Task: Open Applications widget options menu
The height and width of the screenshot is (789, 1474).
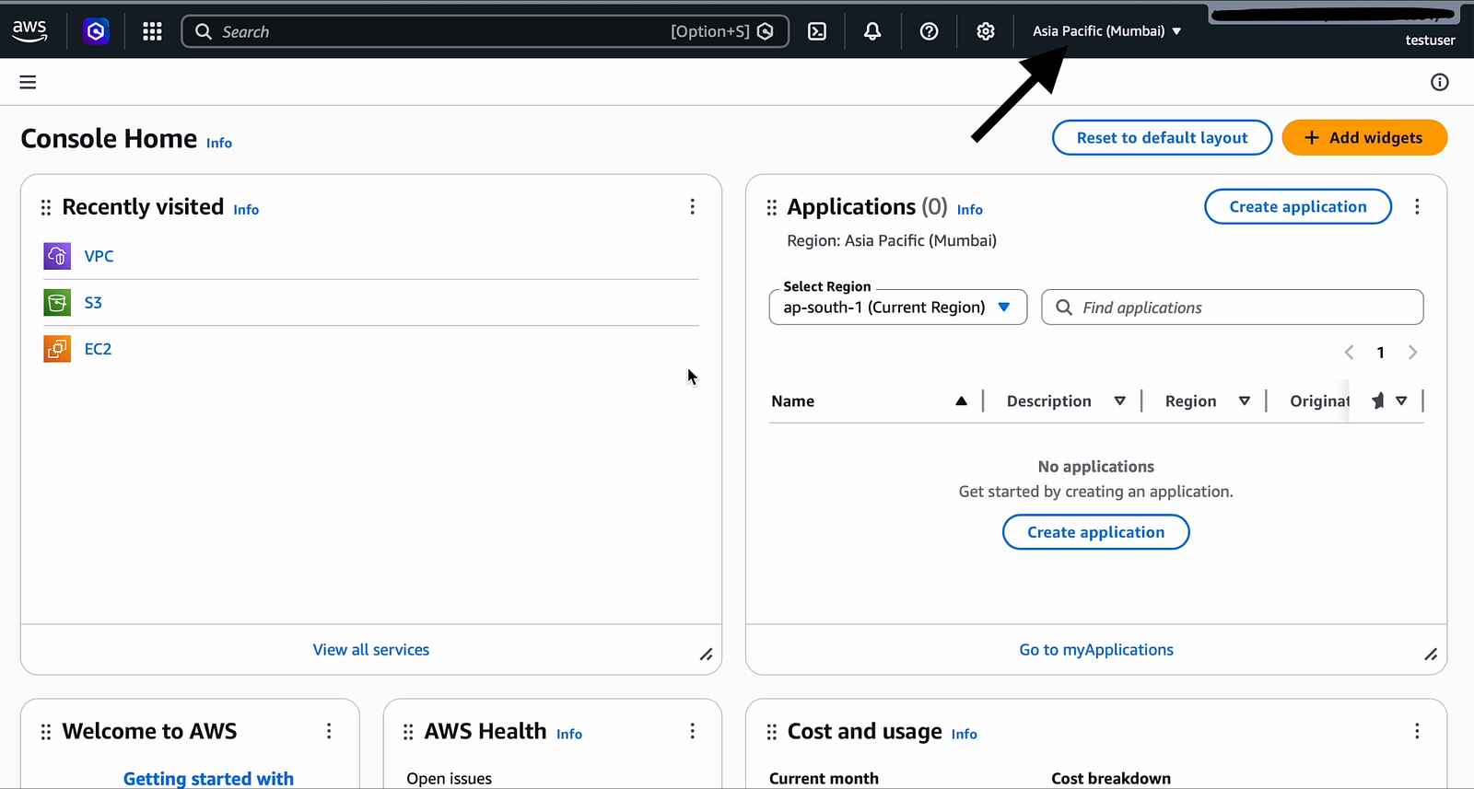Action: pyautogui.click(x=1418, y=207)
